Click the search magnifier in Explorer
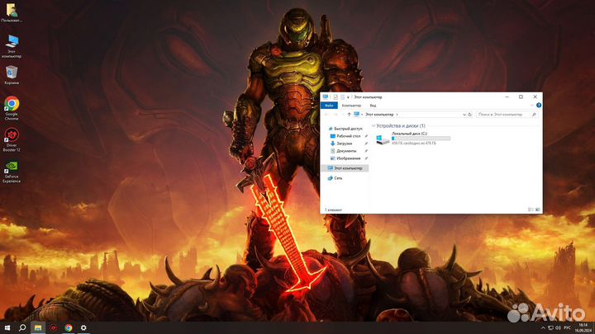 point(534,115)
